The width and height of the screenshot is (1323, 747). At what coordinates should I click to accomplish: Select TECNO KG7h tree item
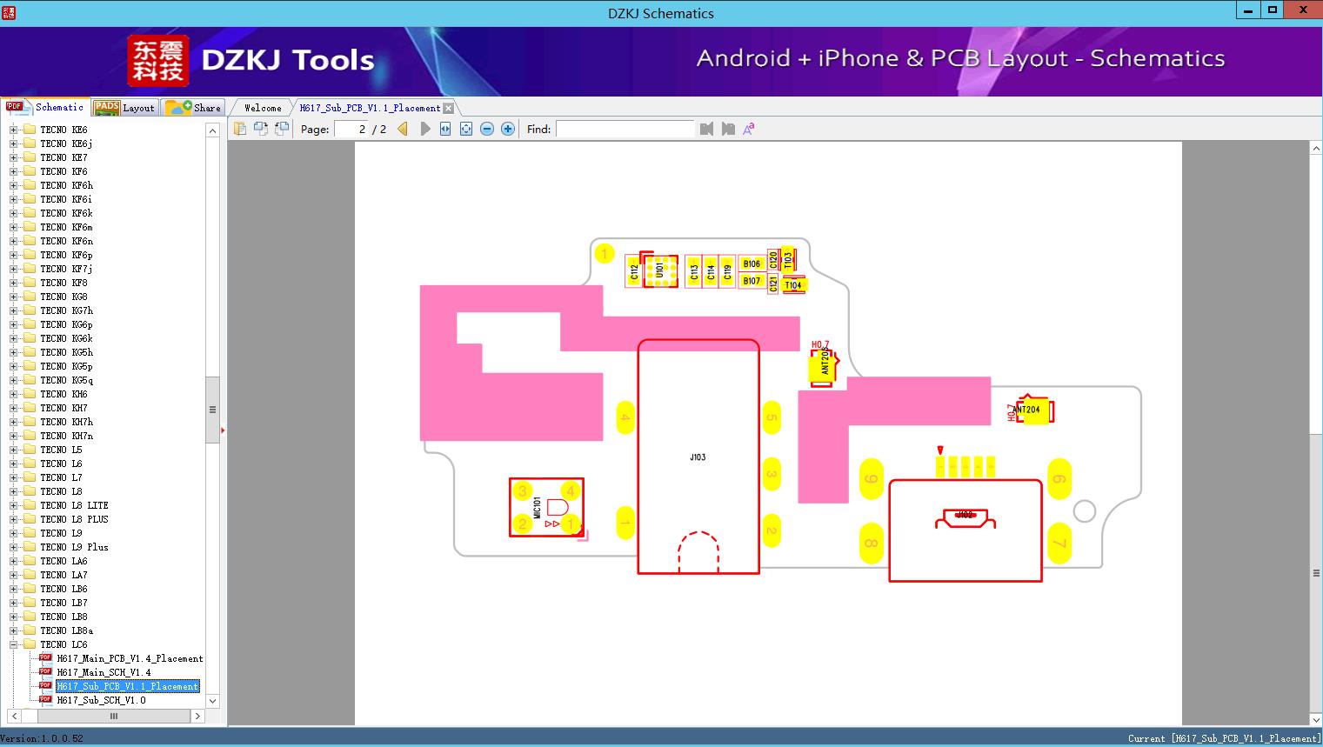click(66, 310)
